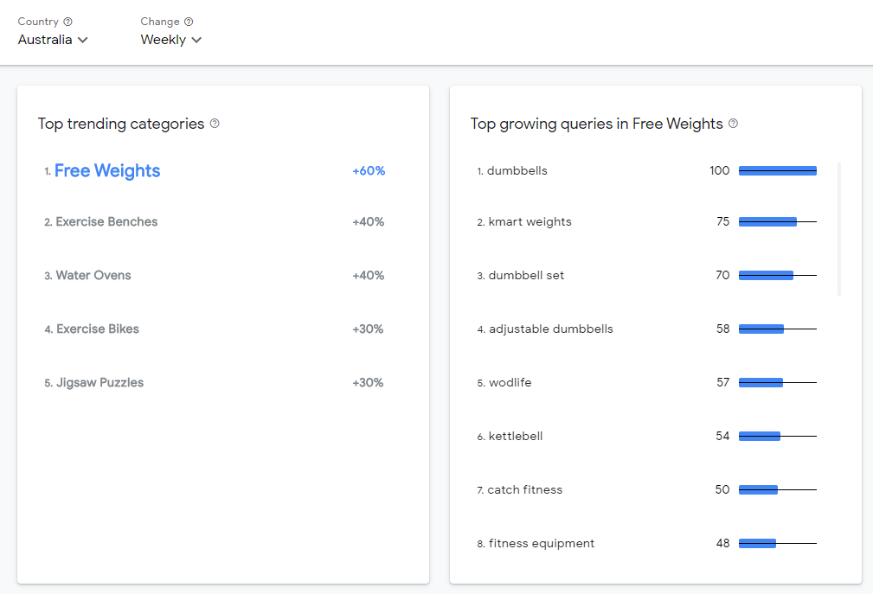Click the fitness equipment query
The image size is (873, 594).
[x=541, y=544]
